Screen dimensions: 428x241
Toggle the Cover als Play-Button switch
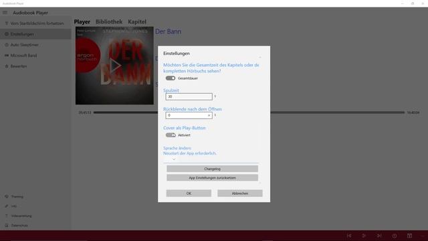171,135
